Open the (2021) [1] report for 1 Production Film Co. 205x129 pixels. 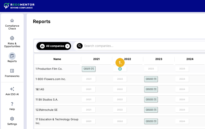pos(89,69)
